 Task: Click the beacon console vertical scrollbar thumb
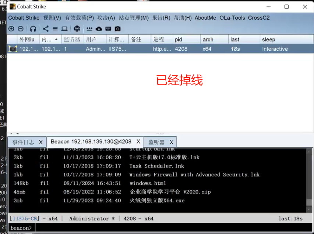click(x=309, y=203)
